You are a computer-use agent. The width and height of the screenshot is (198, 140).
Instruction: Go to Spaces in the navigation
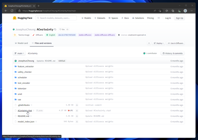113,18
